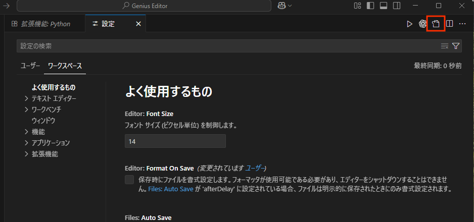Open the Customize Layout icon
This screenshot has width=474, height=222.
[x=358, y=6]
